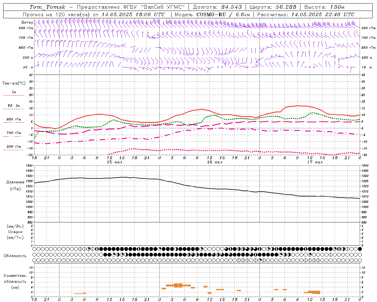Click the model name COSMO-RU
377x302 pixels.
211,14
